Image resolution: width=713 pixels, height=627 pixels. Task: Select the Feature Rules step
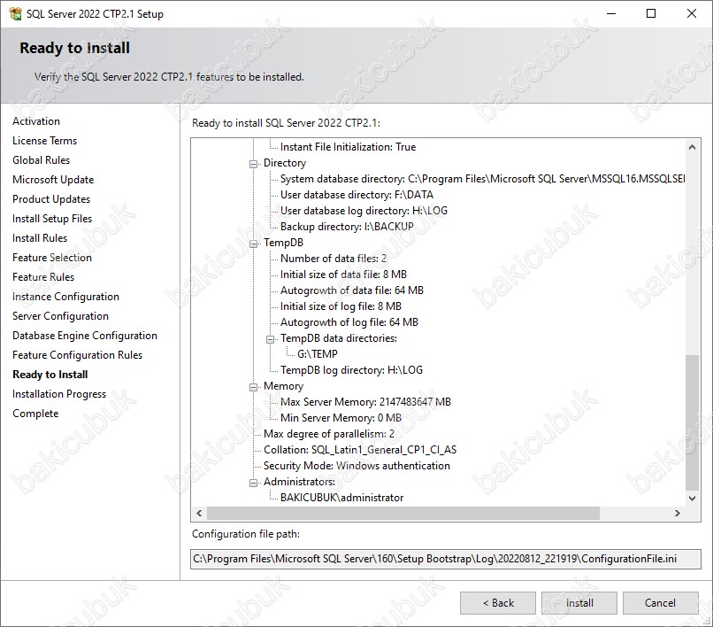pos(43,277)
